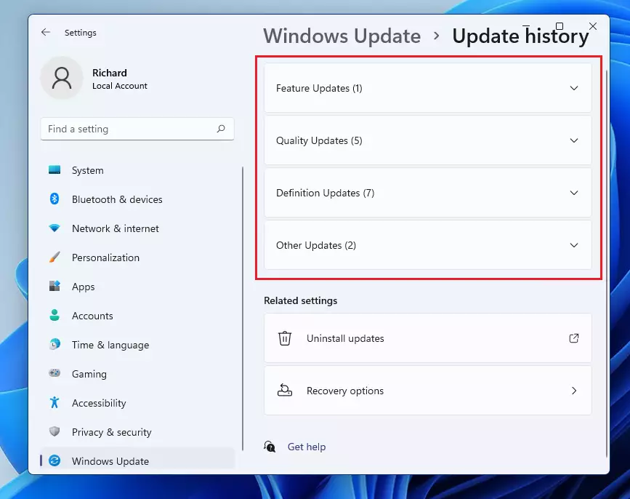
Task: Open the Get help link
Action: tap(307, 447)
